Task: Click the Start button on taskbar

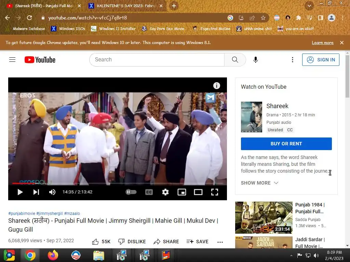Action: point(9,255)
